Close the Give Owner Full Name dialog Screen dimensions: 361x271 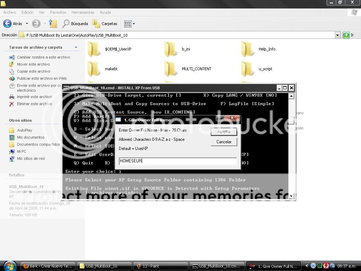tap(232, 118)
